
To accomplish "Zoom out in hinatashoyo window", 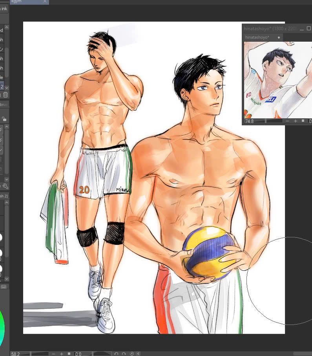I will pos(288,121).
